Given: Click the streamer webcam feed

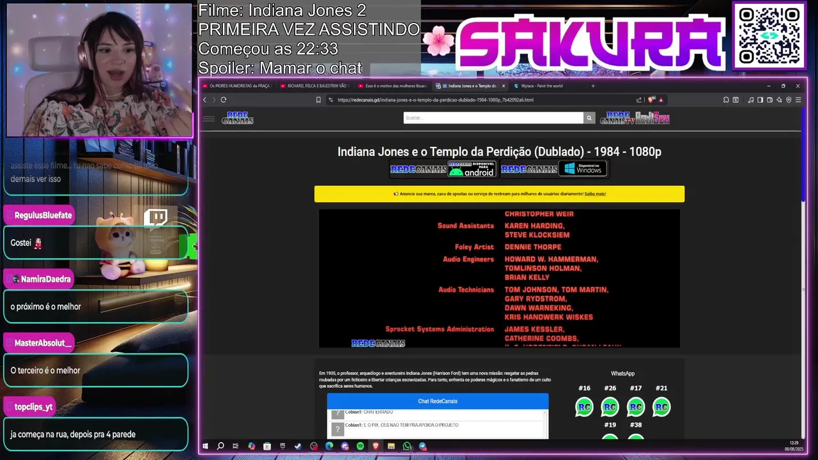Looking at the screenshot, I should [x=99, y=70].
